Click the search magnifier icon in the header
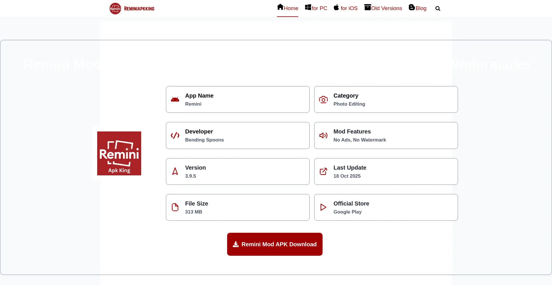 pyautogui.click(x=438, y=9)
